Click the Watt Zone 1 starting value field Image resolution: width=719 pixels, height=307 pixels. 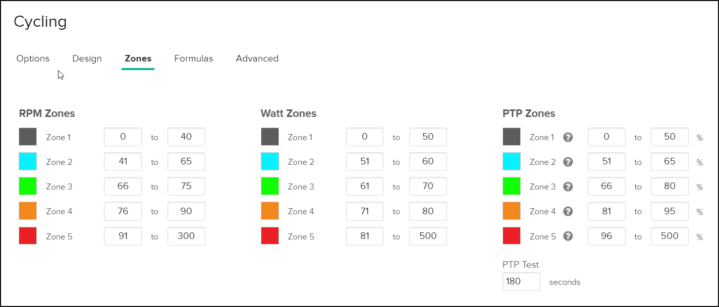(x=364, y=137)
